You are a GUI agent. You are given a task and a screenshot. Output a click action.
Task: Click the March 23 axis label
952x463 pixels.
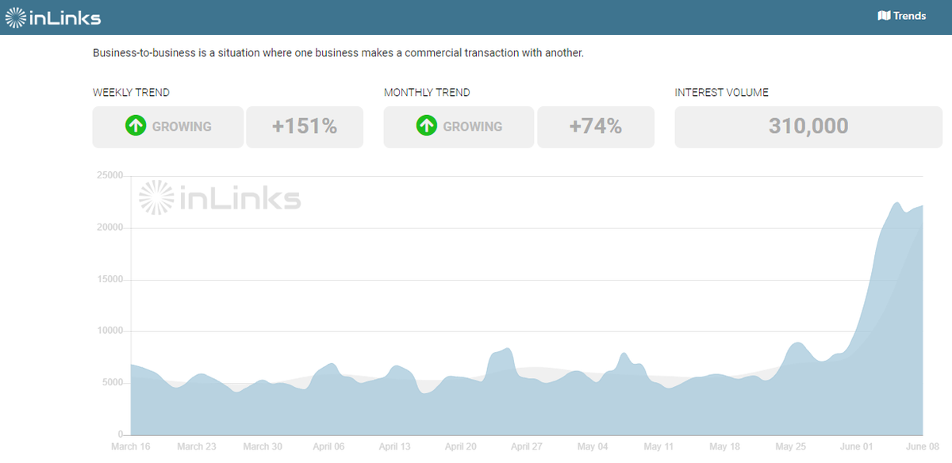pyautogui.click(x=196, y=447)
